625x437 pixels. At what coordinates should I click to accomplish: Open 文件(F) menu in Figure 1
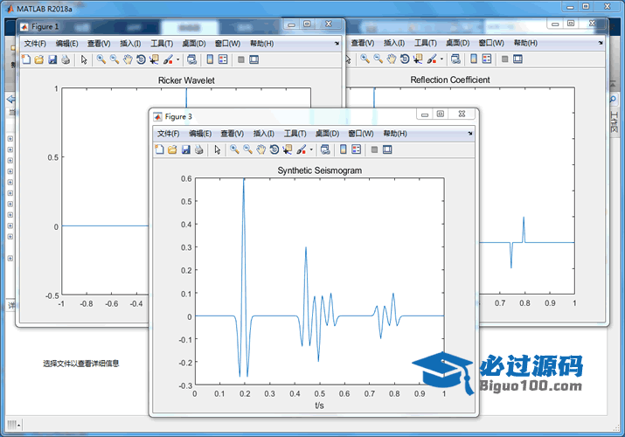point(35,44)
